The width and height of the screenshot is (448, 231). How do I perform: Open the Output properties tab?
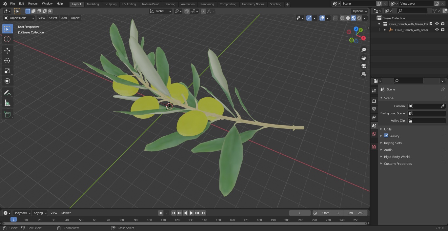coord(374,109)
